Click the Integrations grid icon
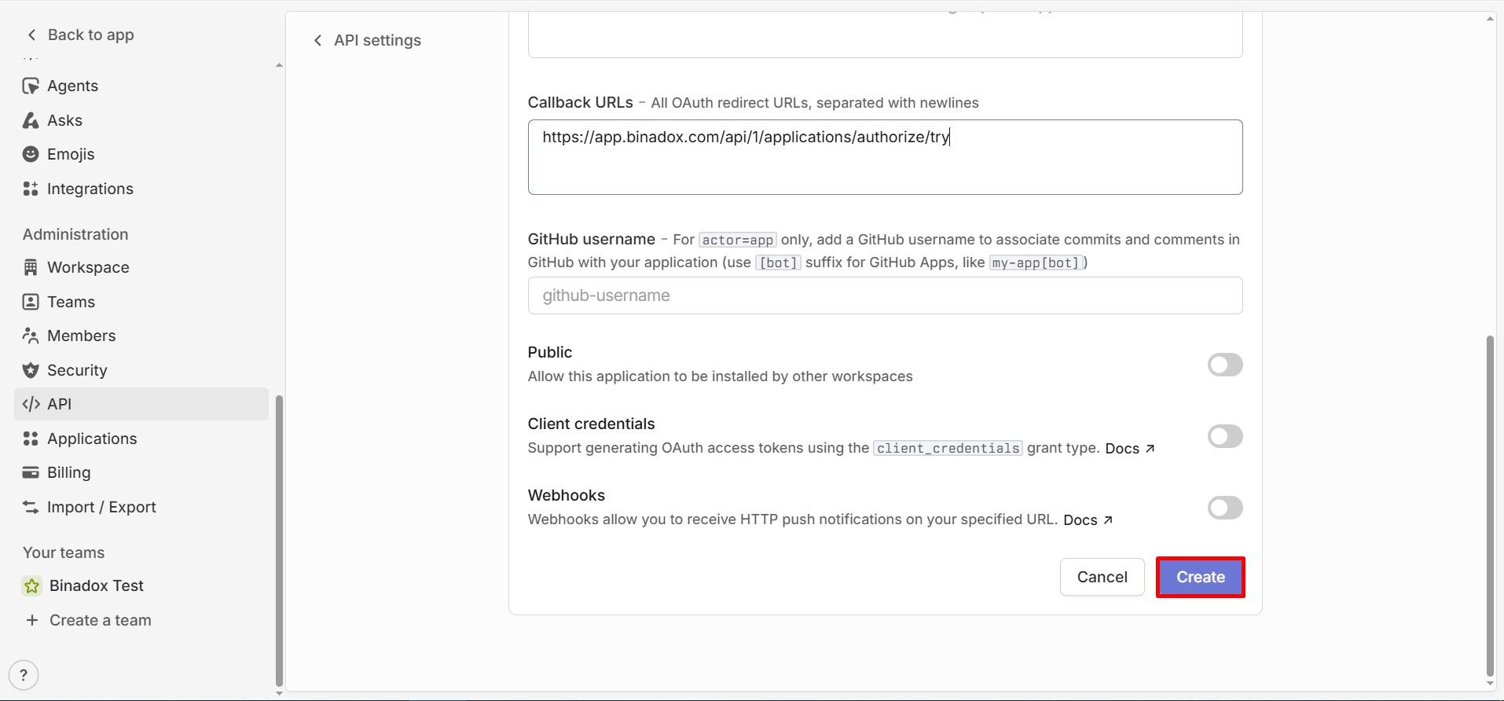Screen dimensions: 1504x701 coord(31,189)
